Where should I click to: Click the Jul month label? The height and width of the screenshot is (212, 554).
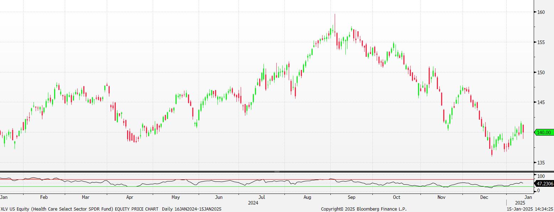point(262,197)
